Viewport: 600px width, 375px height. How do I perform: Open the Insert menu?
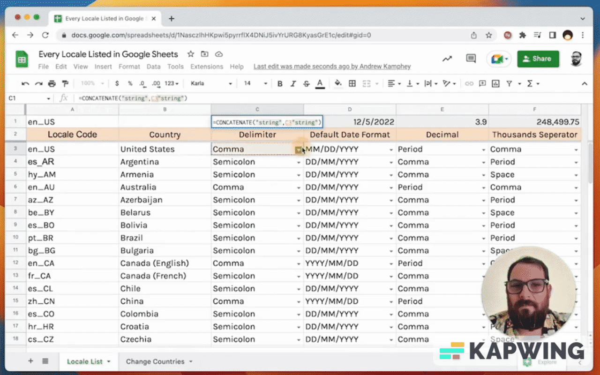coord(103,67)
